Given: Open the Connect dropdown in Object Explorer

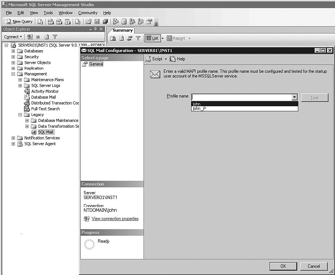Looking at the screenshot, I should click(x=13, y=37).
